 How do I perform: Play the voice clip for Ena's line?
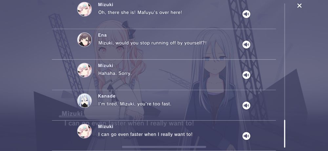point(246,44)
